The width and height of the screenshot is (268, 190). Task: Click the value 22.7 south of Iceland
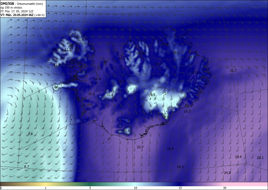click(140, 147)
